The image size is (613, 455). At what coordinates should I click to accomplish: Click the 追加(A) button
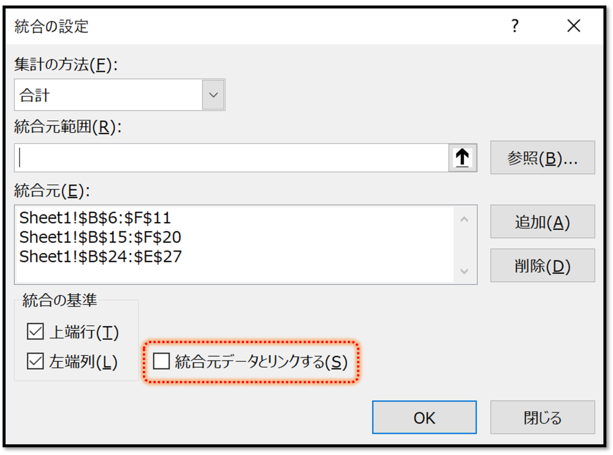[x=542, y=222]
